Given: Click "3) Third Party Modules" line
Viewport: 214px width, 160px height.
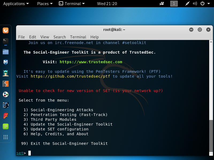Looking at the screenshot, I should [x=50, y=119].
